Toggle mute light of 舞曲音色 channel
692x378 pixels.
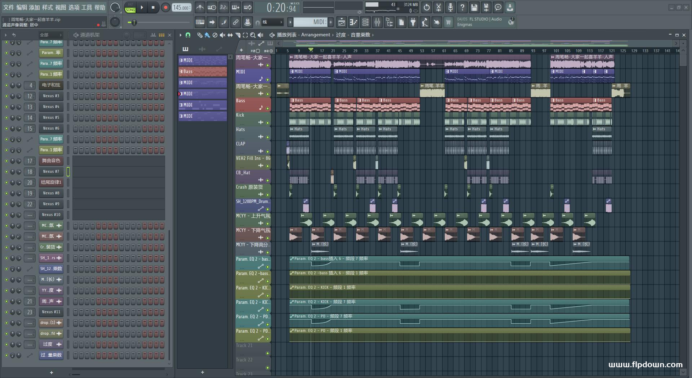6,161
